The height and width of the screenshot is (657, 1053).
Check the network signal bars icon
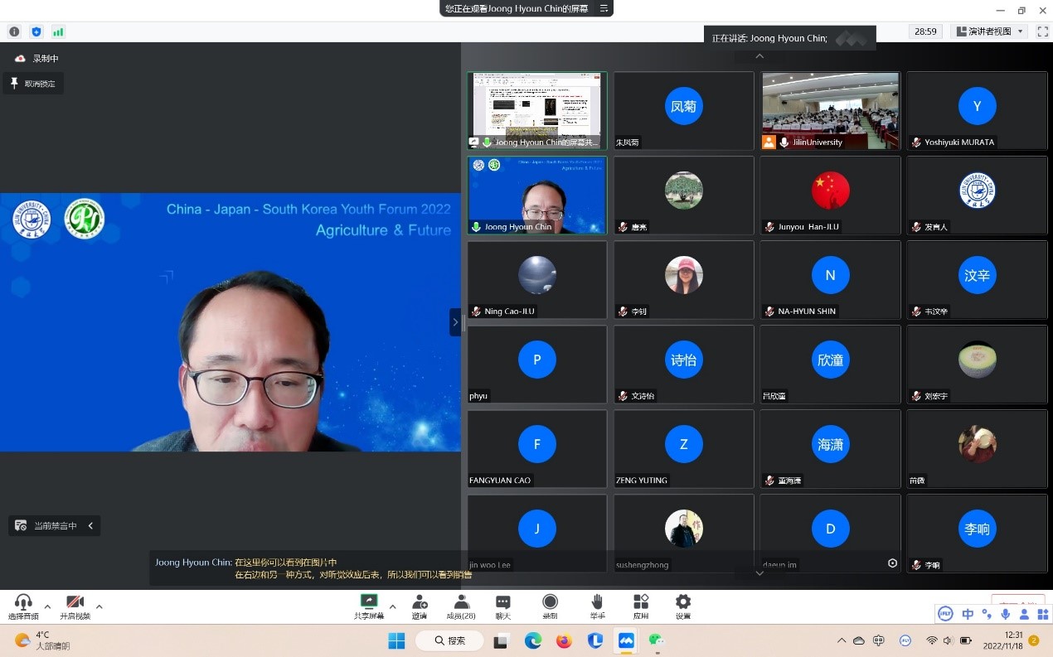58,31
